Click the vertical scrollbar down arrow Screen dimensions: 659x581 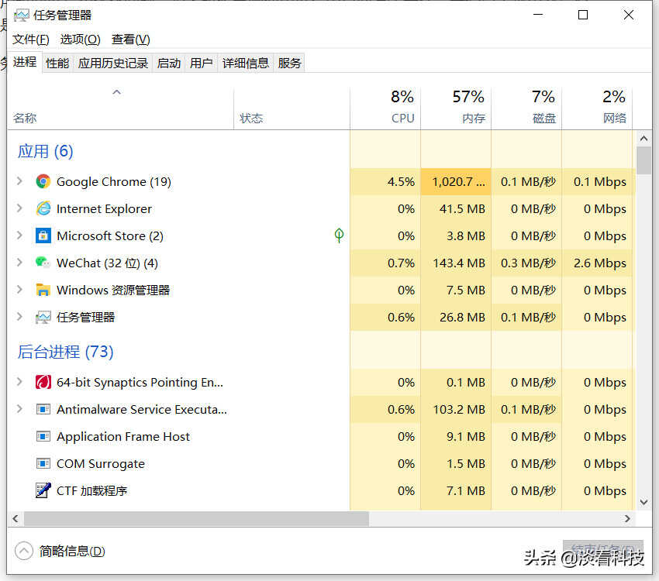point(643,502)
